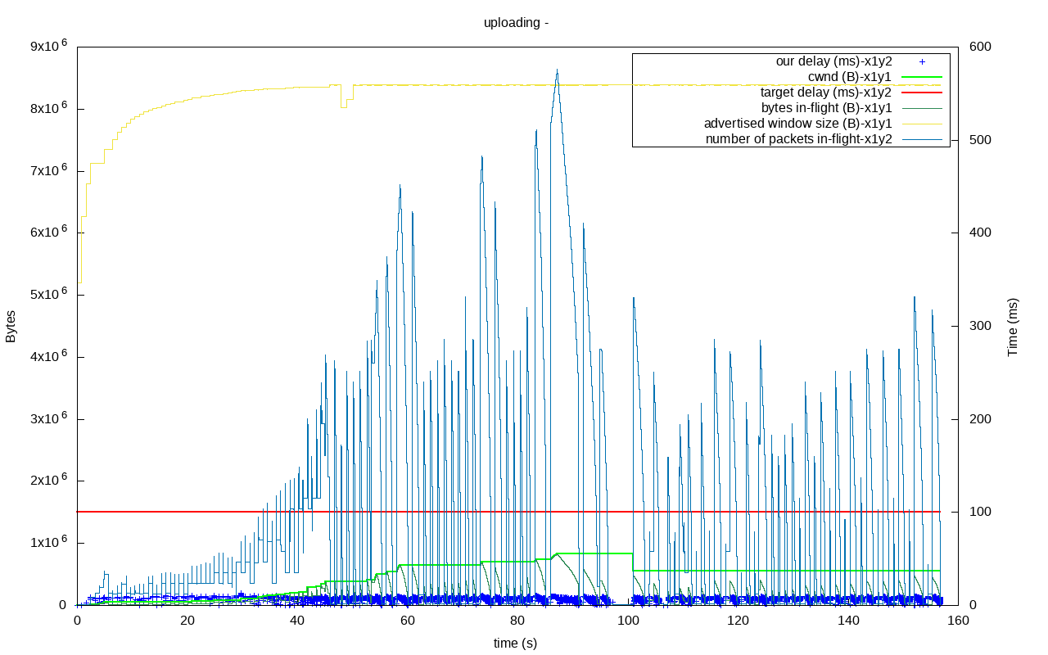Click the 4x10^6 left axis tick label
This screenshot has width=1048, height=655.
pos(48,356)
